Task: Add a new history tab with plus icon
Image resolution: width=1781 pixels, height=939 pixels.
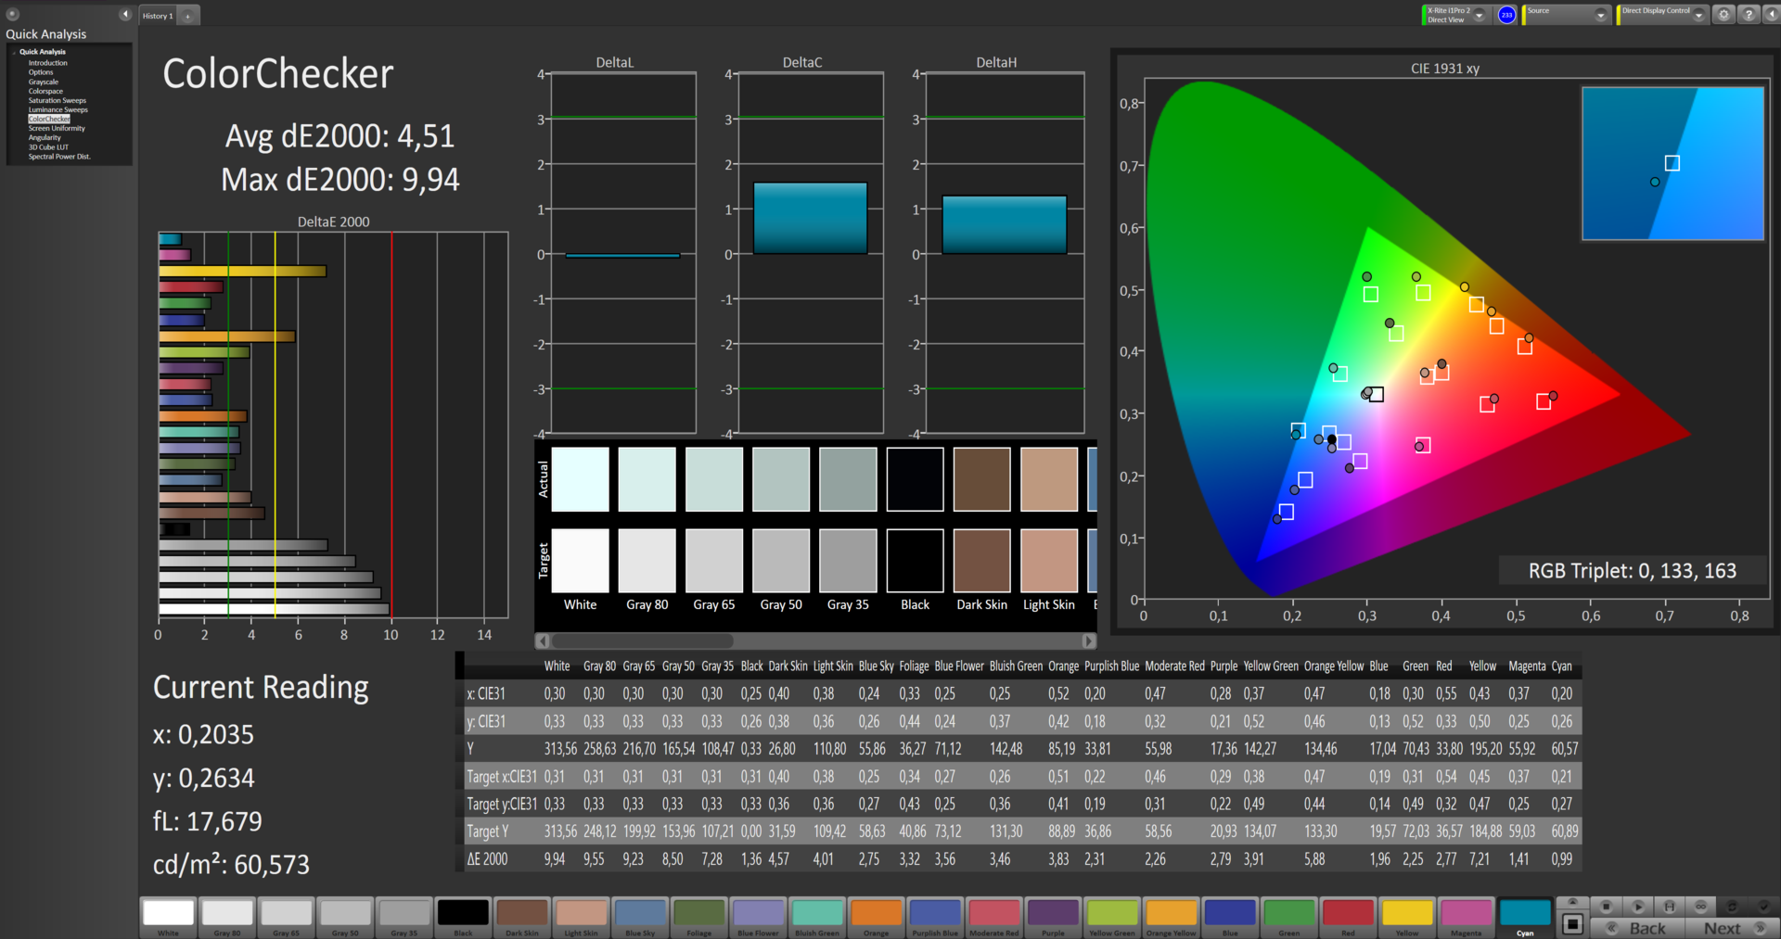Action: coord(188,16)
